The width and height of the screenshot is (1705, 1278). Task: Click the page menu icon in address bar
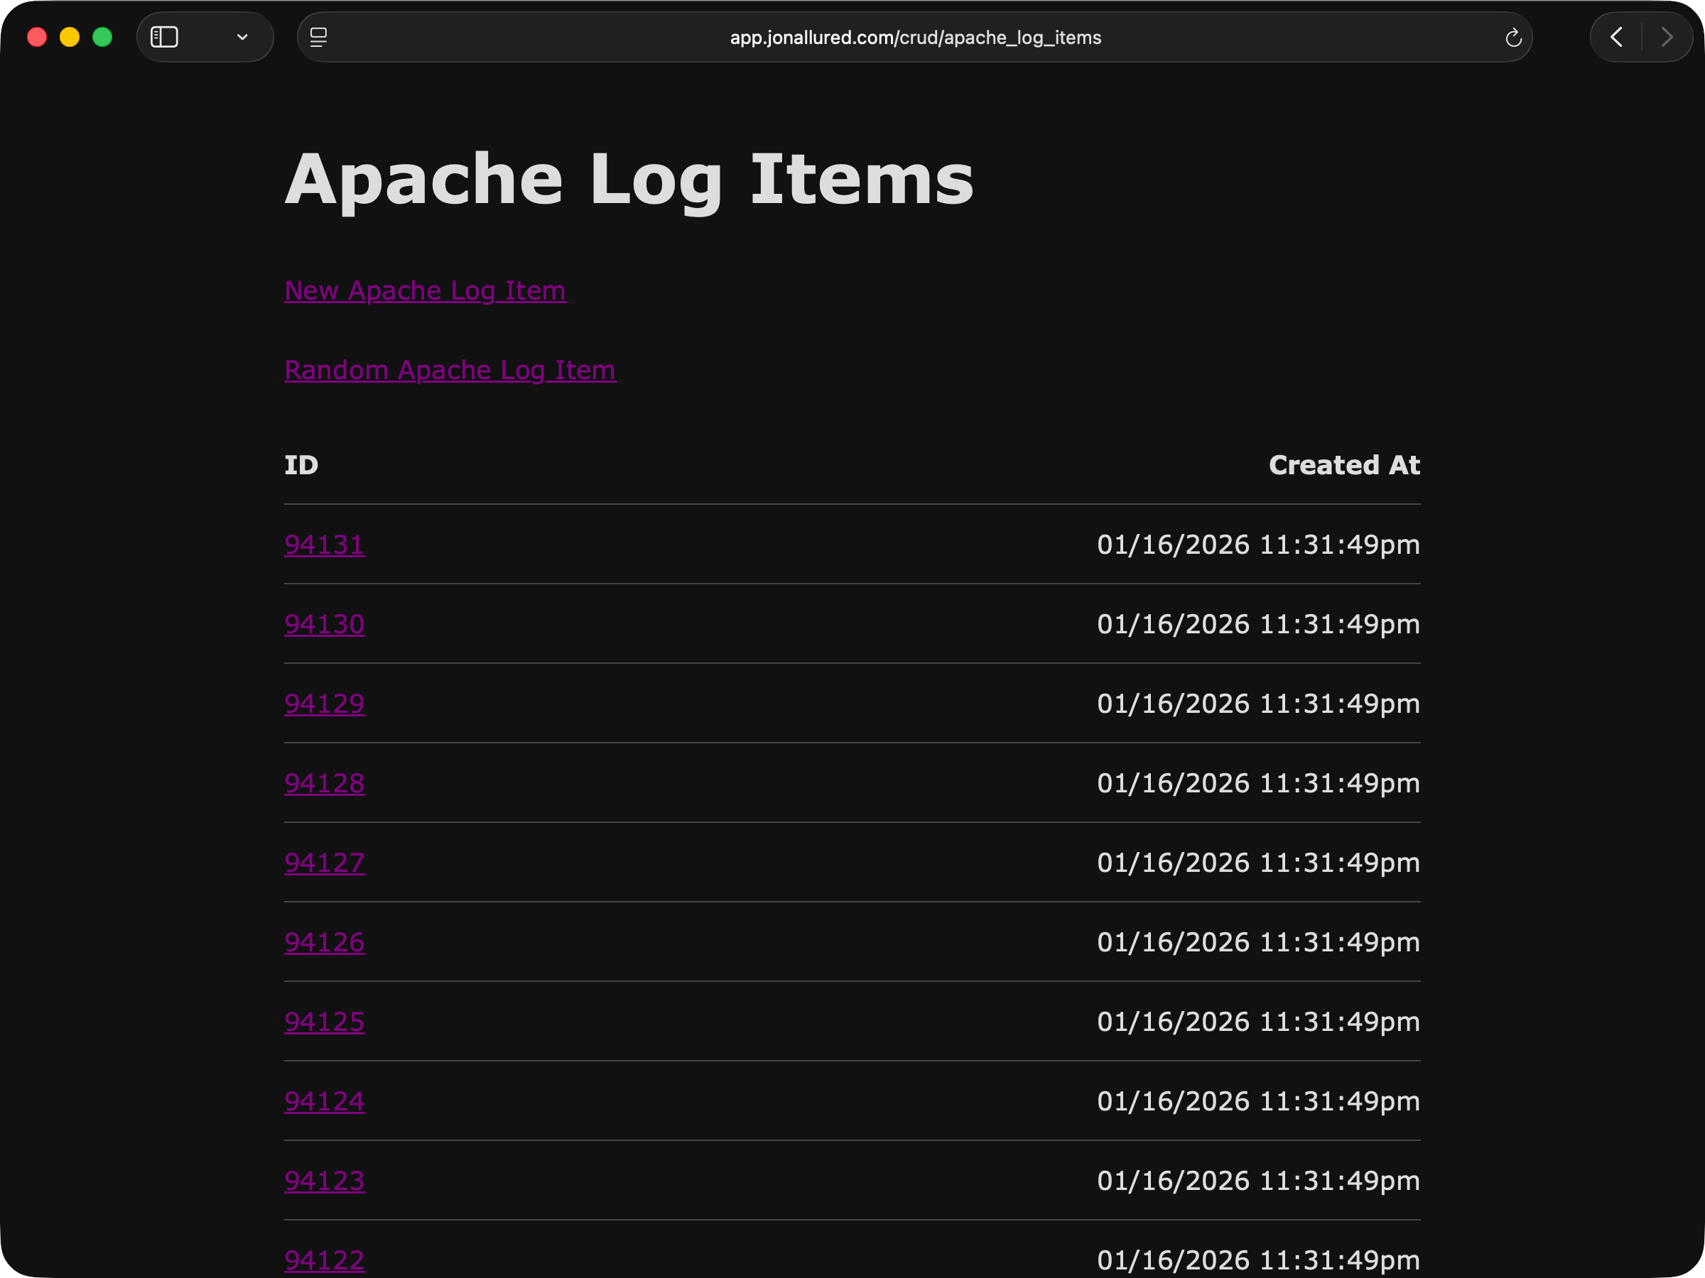318,37
